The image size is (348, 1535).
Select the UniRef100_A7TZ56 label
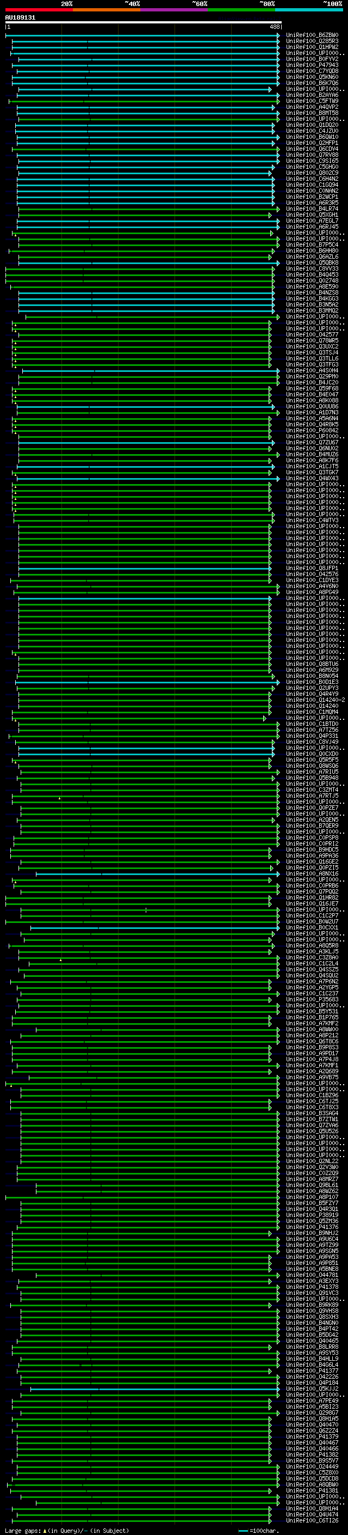pos(312,730)
